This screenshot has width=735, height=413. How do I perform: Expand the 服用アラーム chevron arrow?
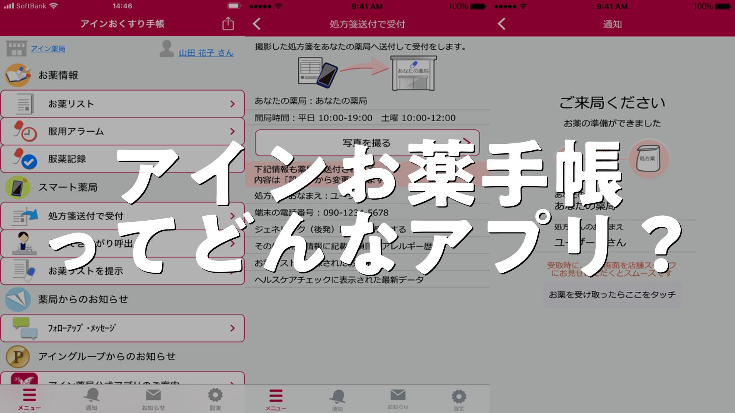[x=232, y=132]
